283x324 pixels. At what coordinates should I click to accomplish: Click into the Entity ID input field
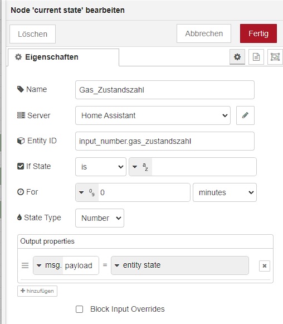coord(165,141)
